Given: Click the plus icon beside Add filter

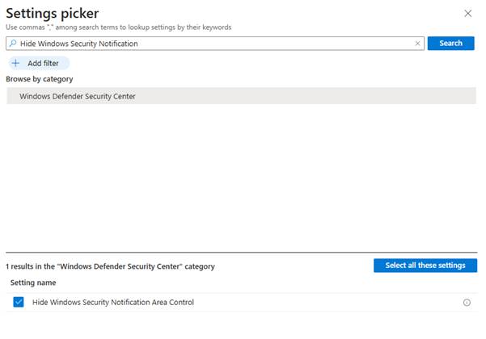Looking at the screenshot, I should 15,63.
